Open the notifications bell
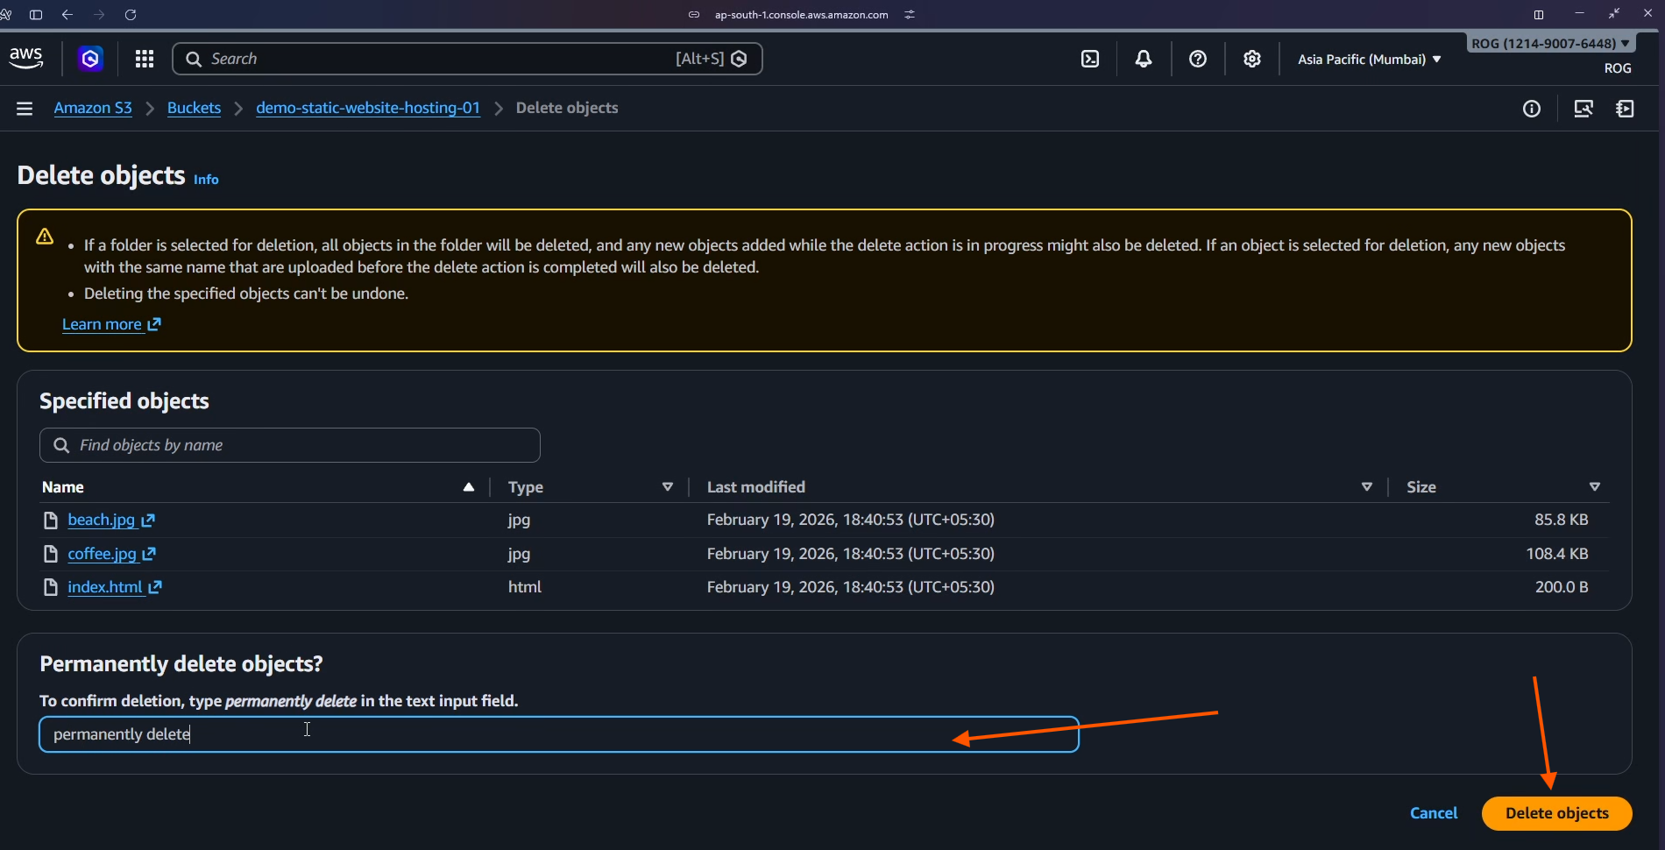This screenshot has width=1665, height=850. click(1144, 59)
